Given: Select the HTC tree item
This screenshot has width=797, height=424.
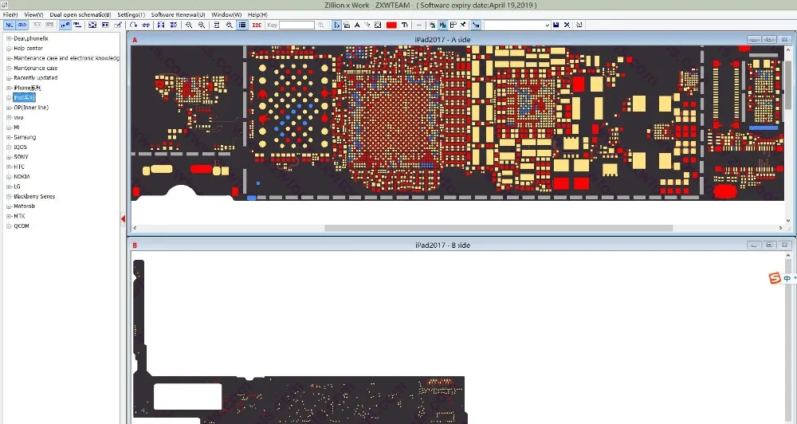Looking at the screenshot, I should pos(19,167).
